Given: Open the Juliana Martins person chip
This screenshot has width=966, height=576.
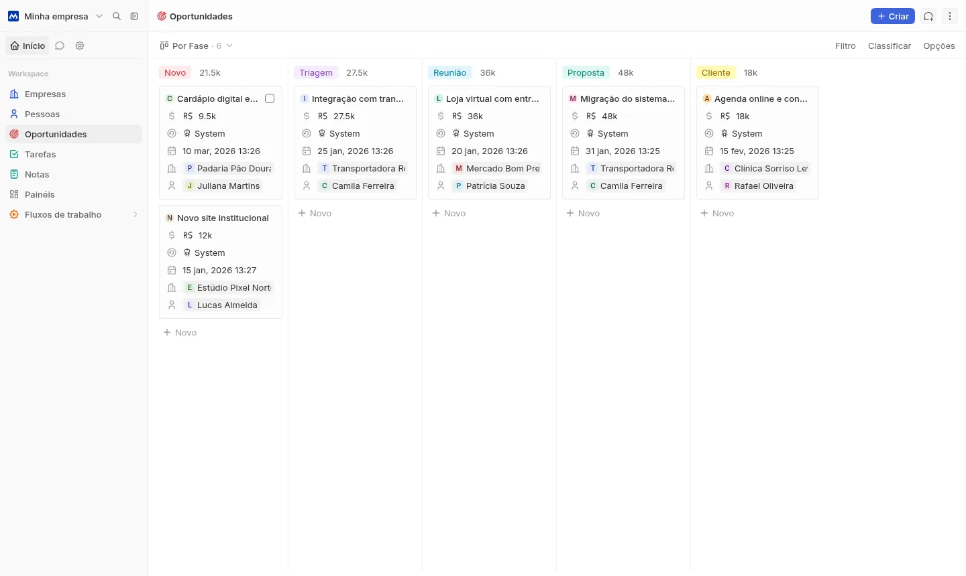Looking at the screenshot, I should pos(223,186).
